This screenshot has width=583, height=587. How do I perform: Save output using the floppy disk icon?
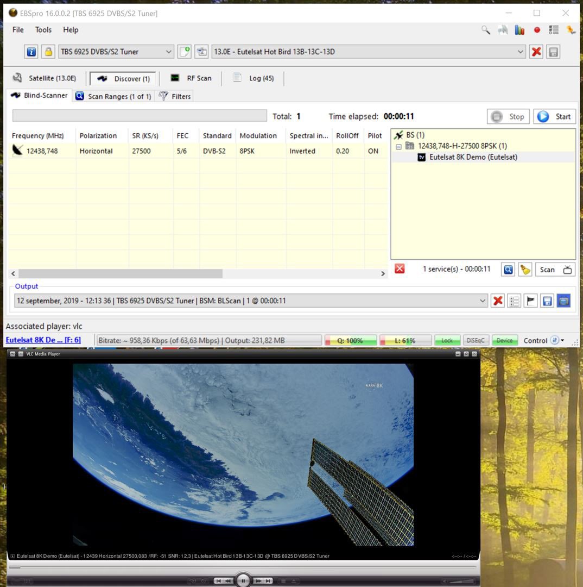click(547, 301)
